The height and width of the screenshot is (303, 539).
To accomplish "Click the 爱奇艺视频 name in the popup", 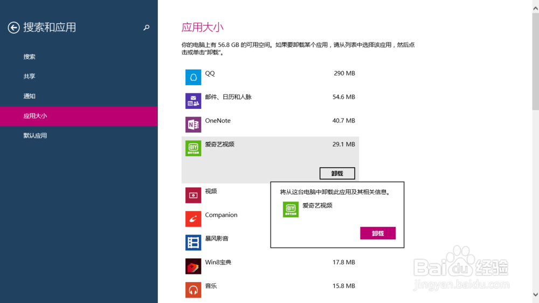I will point(317,205).
